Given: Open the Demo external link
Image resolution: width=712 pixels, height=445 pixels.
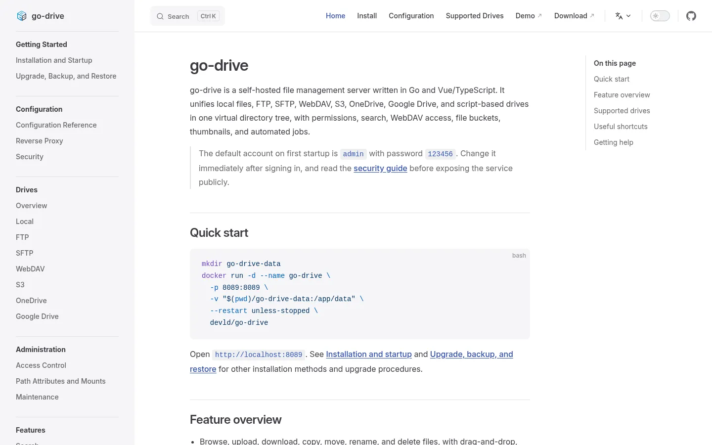Looking at the screenshot, I should [x=529, y=16].
